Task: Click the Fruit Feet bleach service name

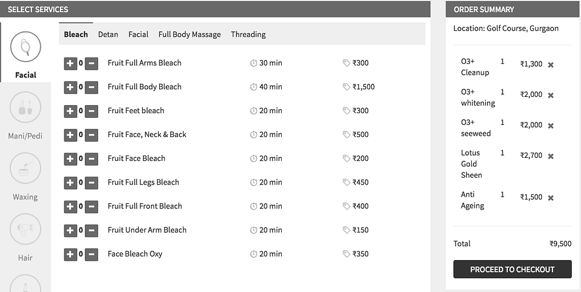Action: [136, 111]
